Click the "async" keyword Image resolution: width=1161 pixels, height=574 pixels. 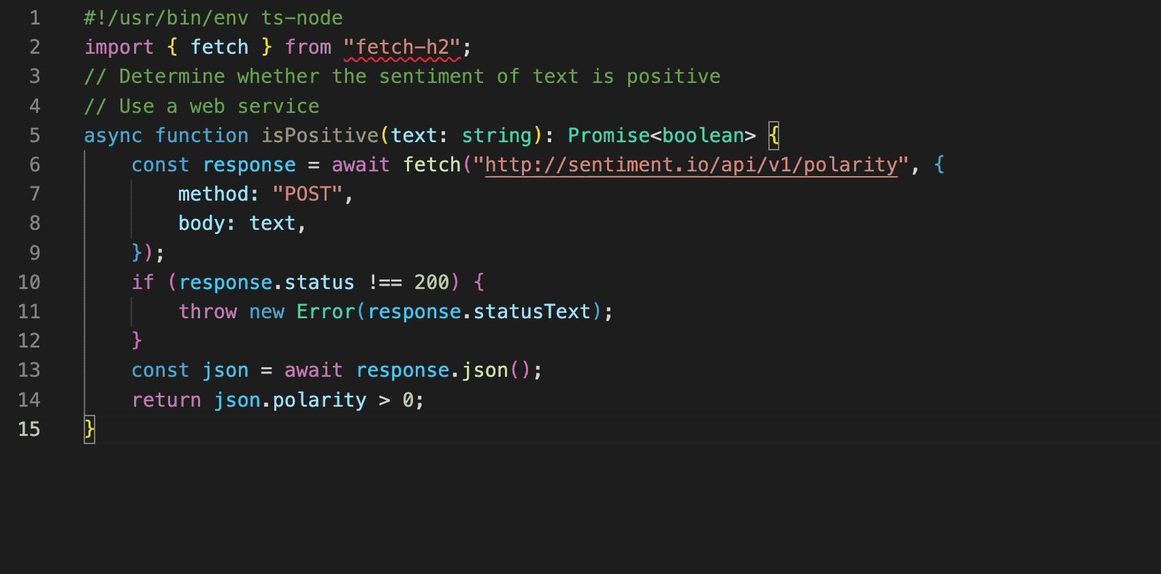pos(113,135)
